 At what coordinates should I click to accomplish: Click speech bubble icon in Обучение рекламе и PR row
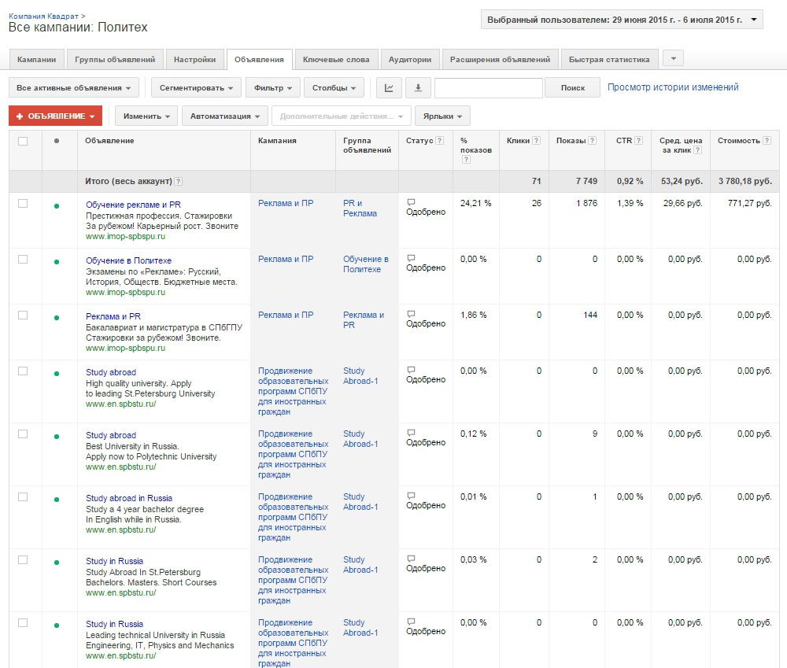tap(411, 202)
